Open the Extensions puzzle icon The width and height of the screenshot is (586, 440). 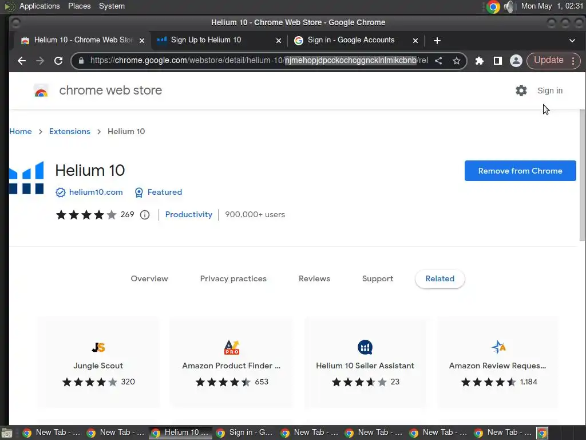coord(479,61)
